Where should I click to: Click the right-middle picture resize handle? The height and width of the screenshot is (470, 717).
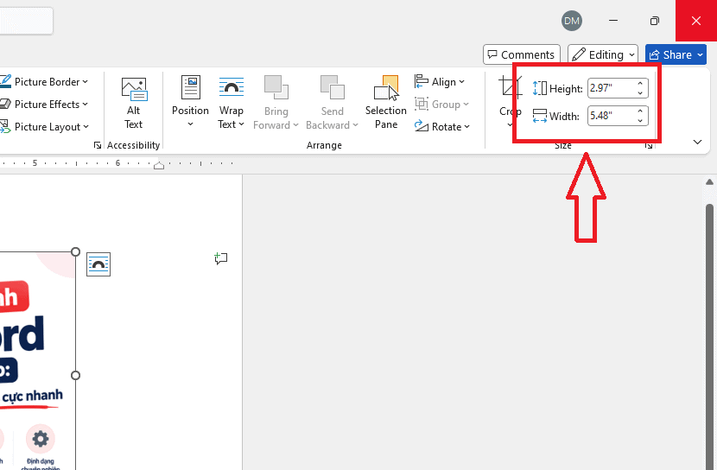75,375
